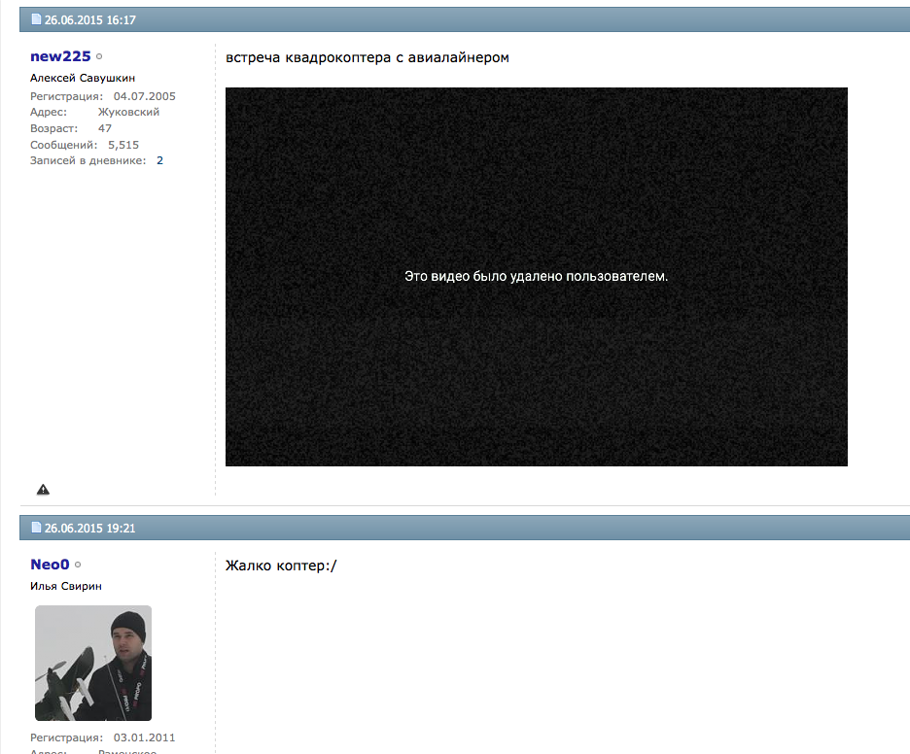Click the reply text 'Жалко коптер:/'

(x=280, y=565)
